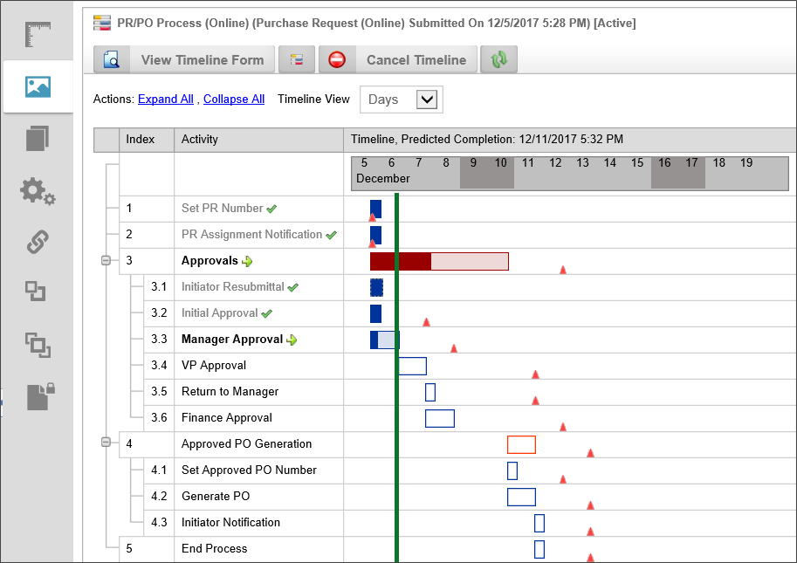This screenshot has height=563, width=797.
Task: Click the Expand All link
Action: [166, 100]
